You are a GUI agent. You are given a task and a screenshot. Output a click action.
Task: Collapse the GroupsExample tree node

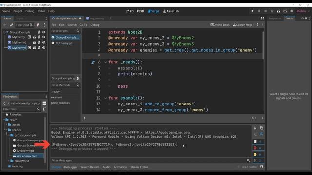pos(4,32)
